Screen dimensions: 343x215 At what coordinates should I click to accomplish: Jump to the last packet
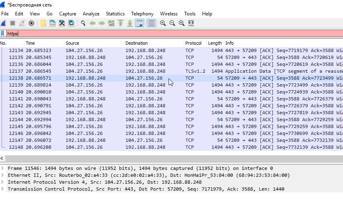(130, 23)
